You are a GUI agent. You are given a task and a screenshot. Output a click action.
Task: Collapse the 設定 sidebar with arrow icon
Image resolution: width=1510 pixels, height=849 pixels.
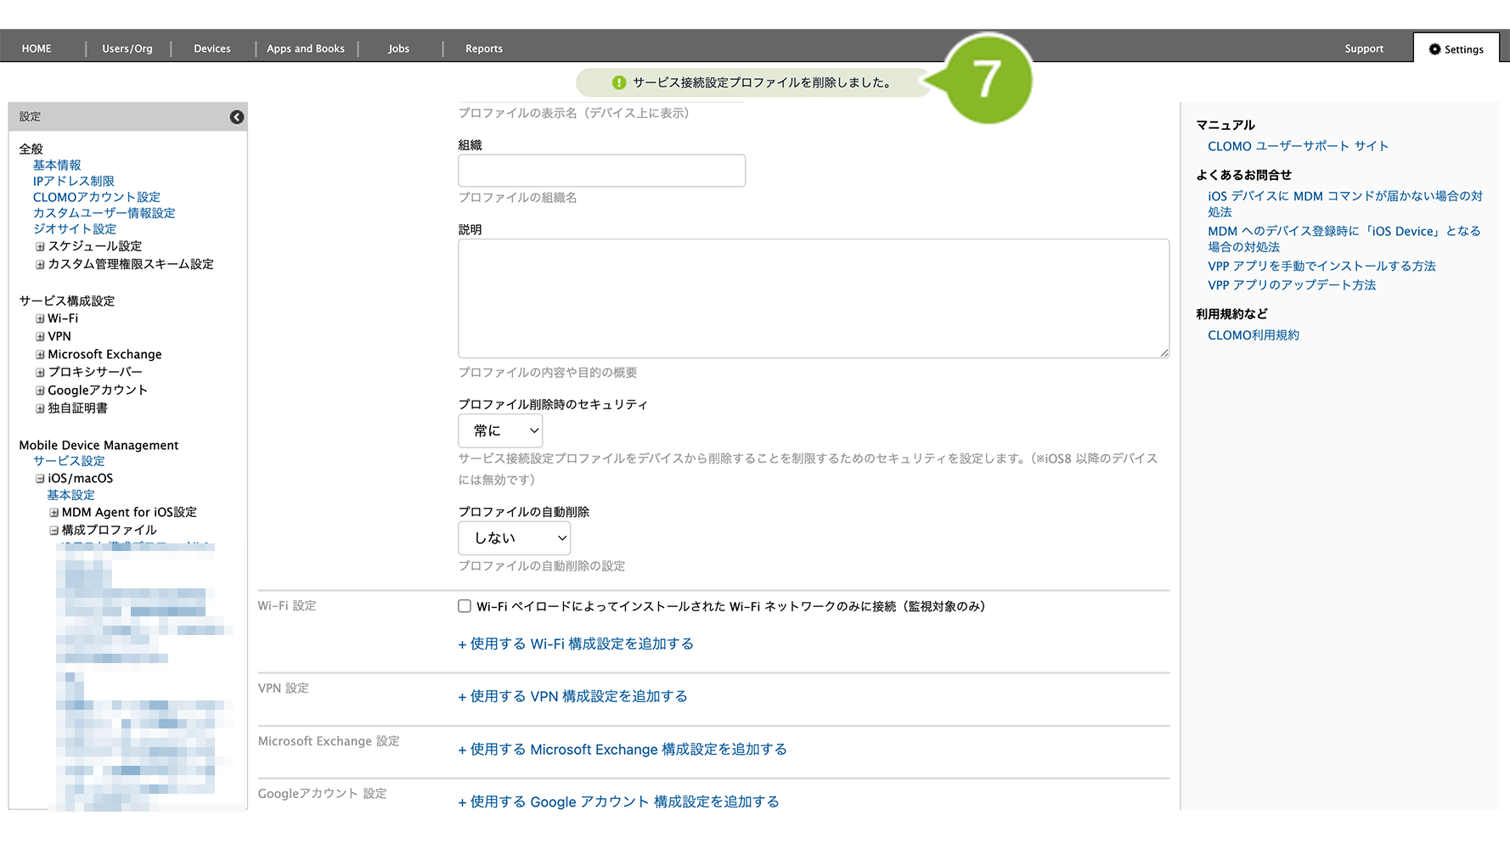tap(237, 117)
